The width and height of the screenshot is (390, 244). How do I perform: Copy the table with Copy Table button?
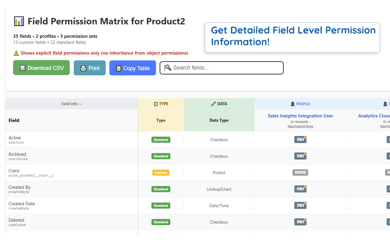pyautogui.click(x=133, y=68)
